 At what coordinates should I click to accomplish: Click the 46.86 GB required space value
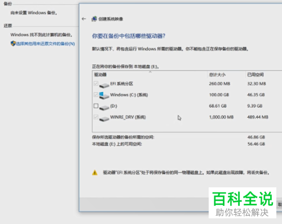click(x=256, y=137)
